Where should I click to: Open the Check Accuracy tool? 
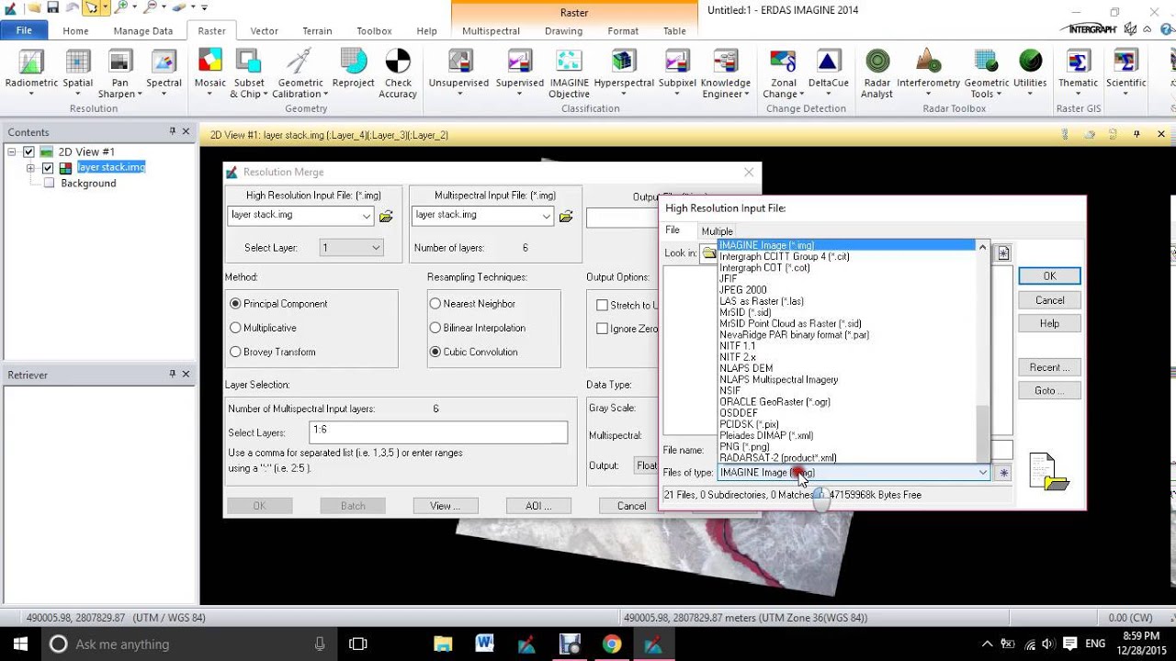tap(398, 73)
